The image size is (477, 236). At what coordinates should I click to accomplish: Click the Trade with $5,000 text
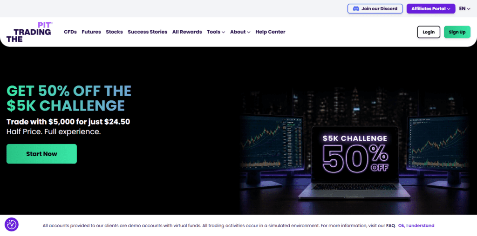tap(68, 122)
